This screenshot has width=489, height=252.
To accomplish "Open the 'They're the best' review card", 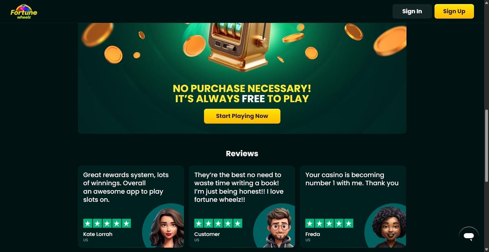I will coord(242,206).
